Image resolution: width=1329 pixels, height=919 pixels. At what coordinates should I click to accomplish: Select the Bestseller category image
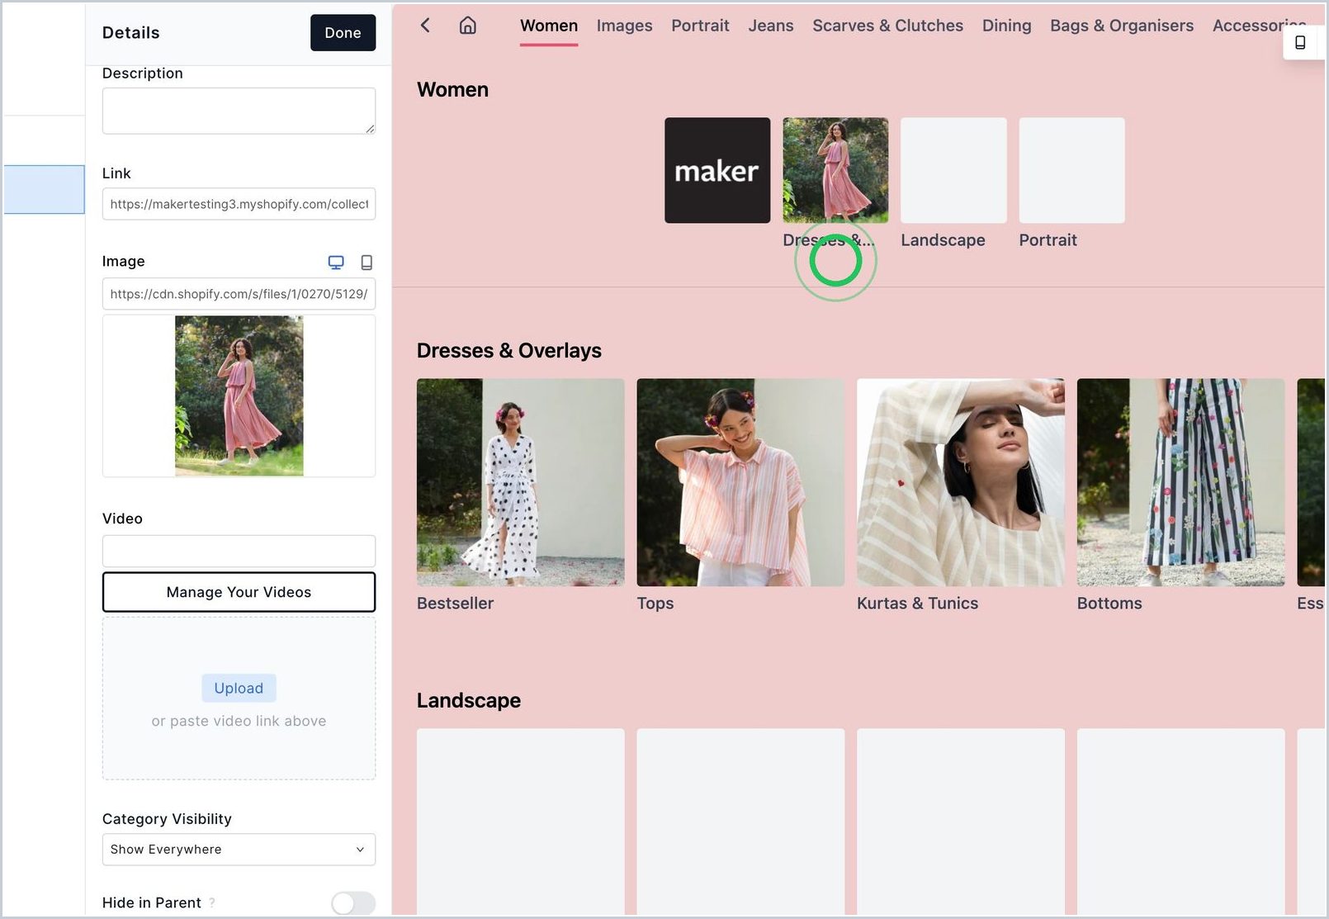click(x=521, y=482)
